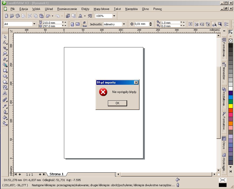Screen dimensions: 234x189
Task: Open the zoom level 100% dropdown
Action: [x=114, y=16]
